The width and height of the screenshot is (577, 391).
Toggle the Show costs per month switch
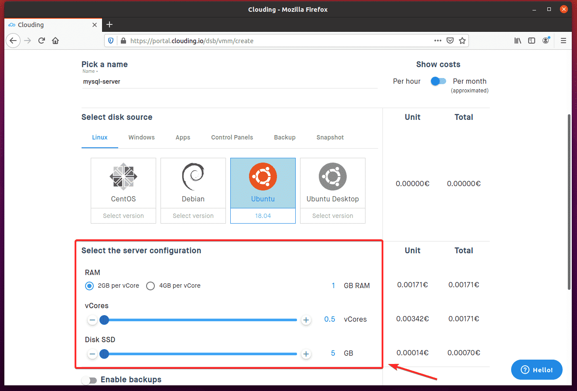[438, 82]
